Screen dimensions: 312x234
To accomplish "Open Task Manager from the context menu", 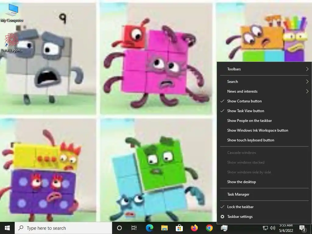I will [264, 194].
